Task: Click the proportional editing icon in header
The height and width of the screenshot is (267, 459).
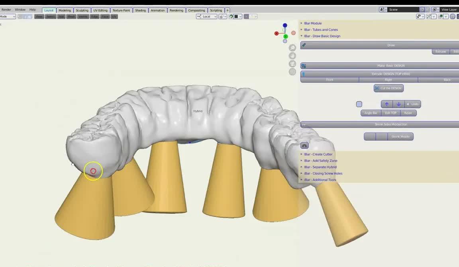Action: click(x=247, y=17)
